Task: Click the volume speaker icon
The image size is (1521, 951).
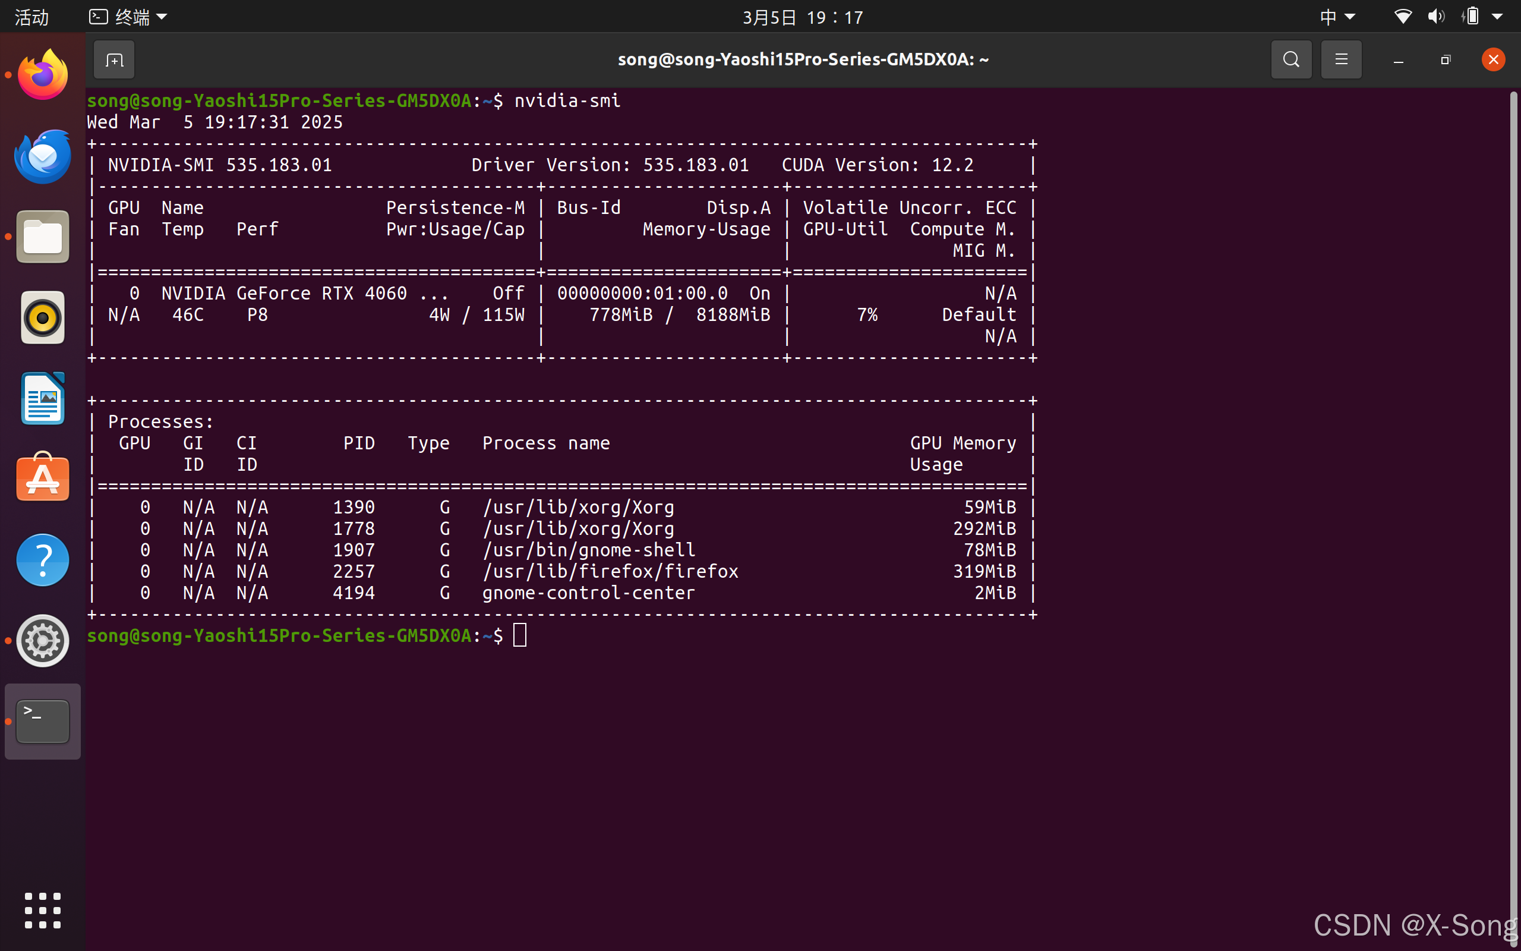Action: [x=1435, y=17]
